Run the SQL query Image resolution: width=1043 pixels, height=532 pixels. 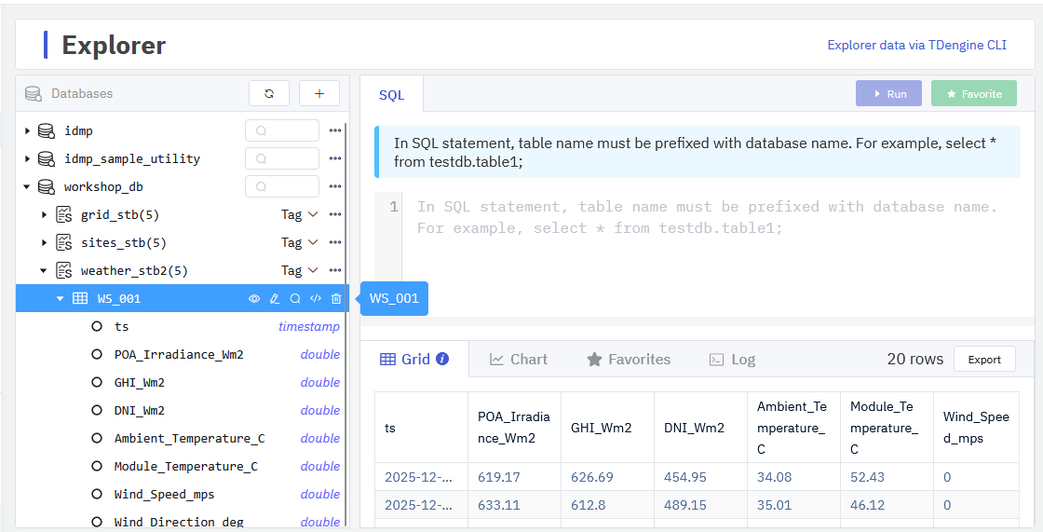(888, 94)
